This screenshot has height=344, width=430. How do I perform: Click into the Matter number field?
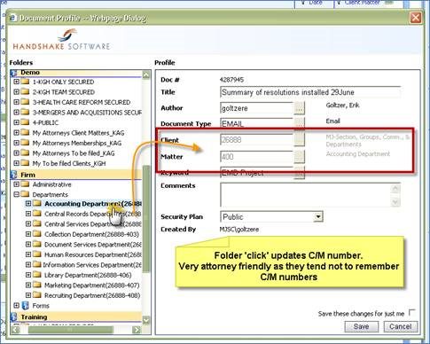[257, 157]
